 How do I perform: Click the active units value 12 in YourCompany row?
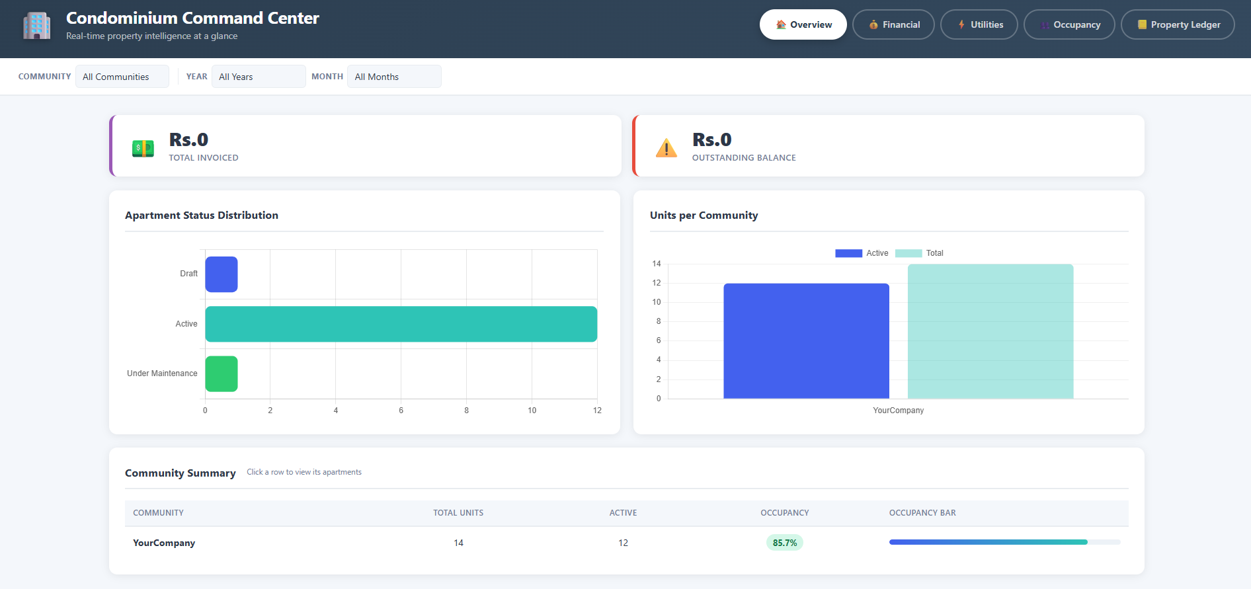point(623,543)
